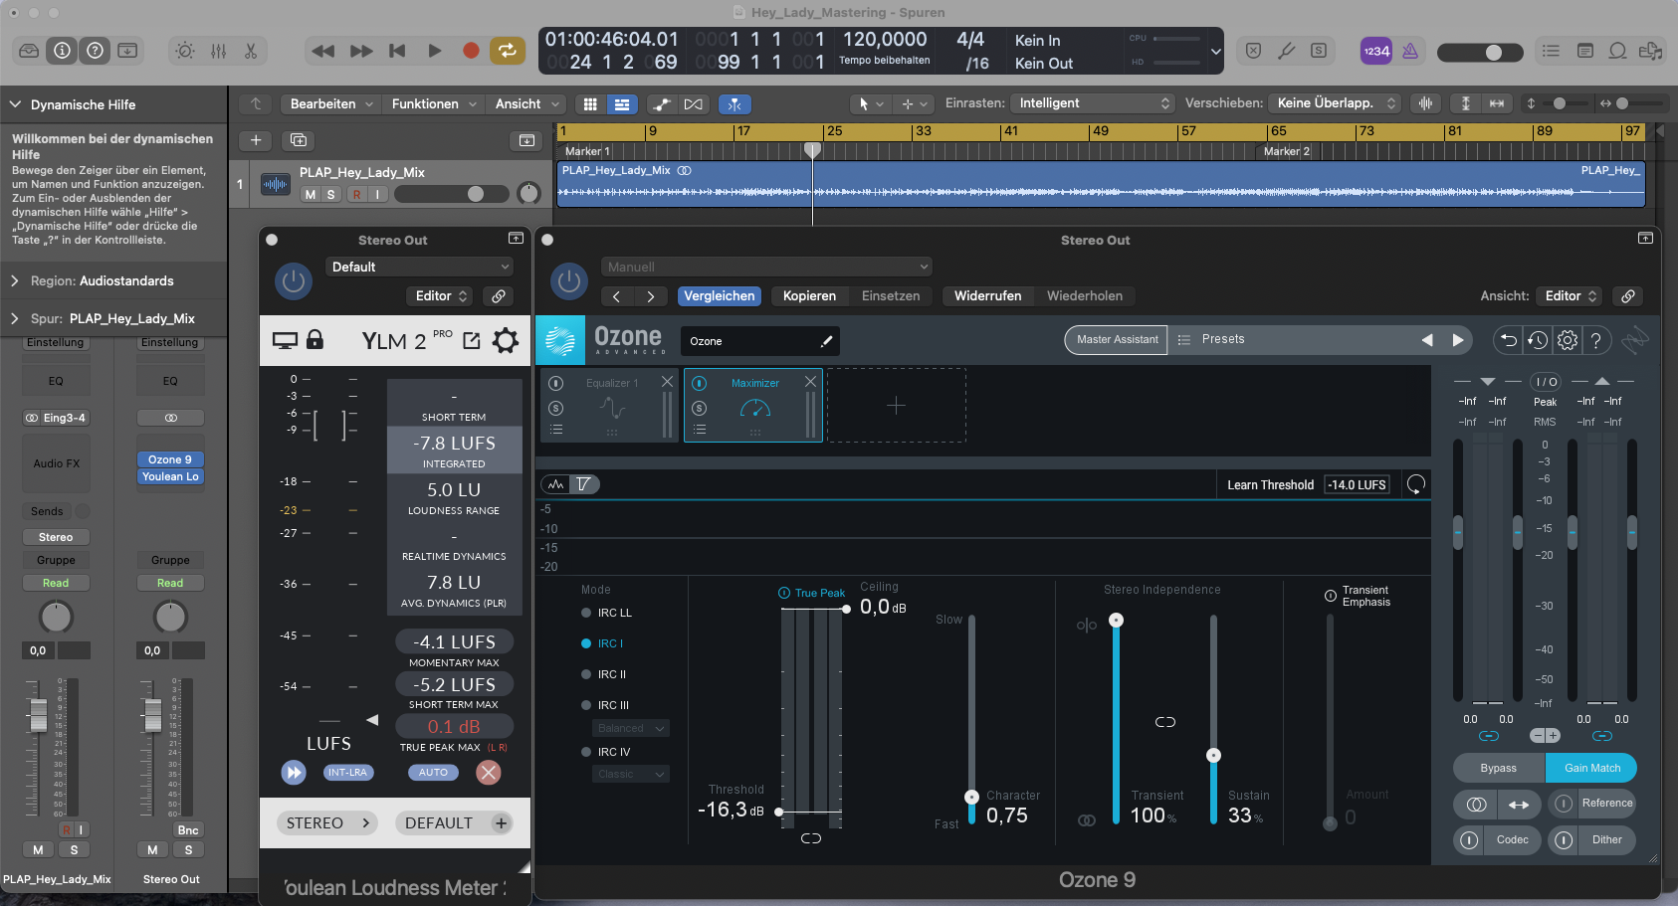Image resolution: width=1678 pixels, height=906 pixels.
Task: Toggle the yellow Cycle loop button
Action: tap(508, 51)
